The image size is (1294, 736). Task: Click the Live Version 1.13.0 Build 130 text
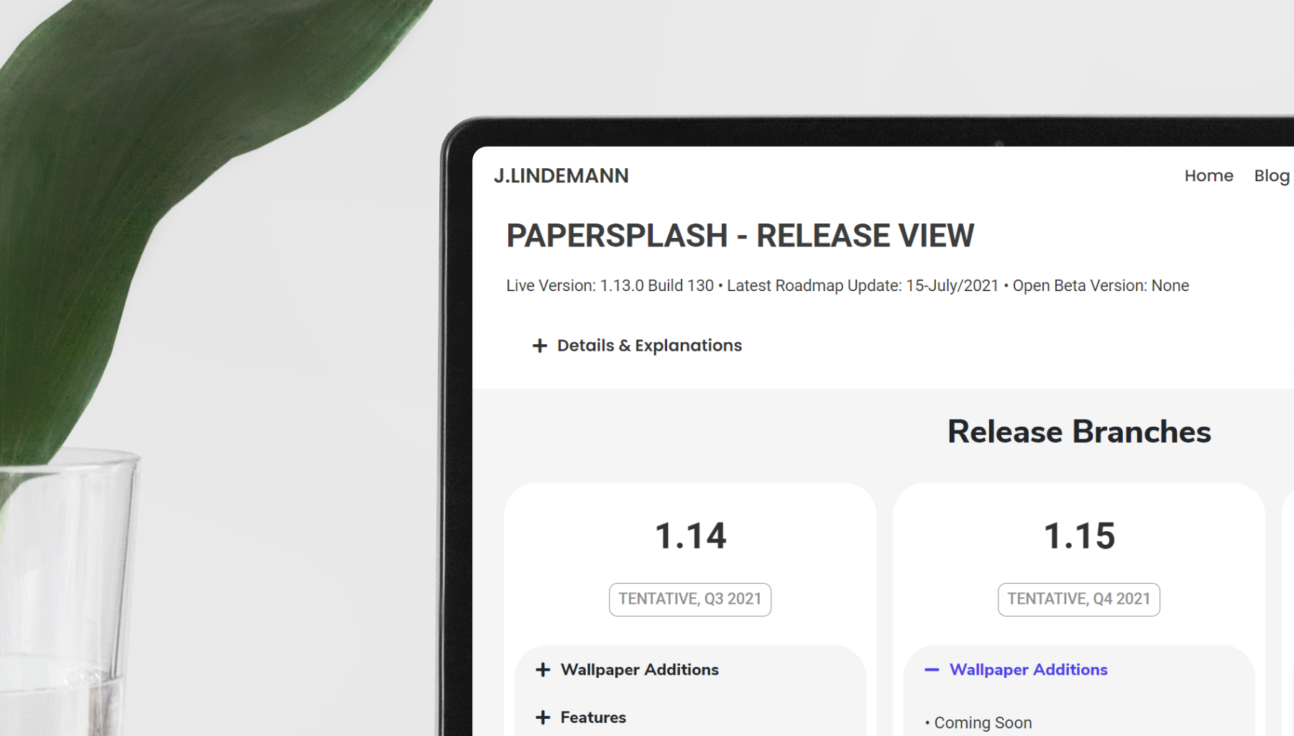point(610,286)
